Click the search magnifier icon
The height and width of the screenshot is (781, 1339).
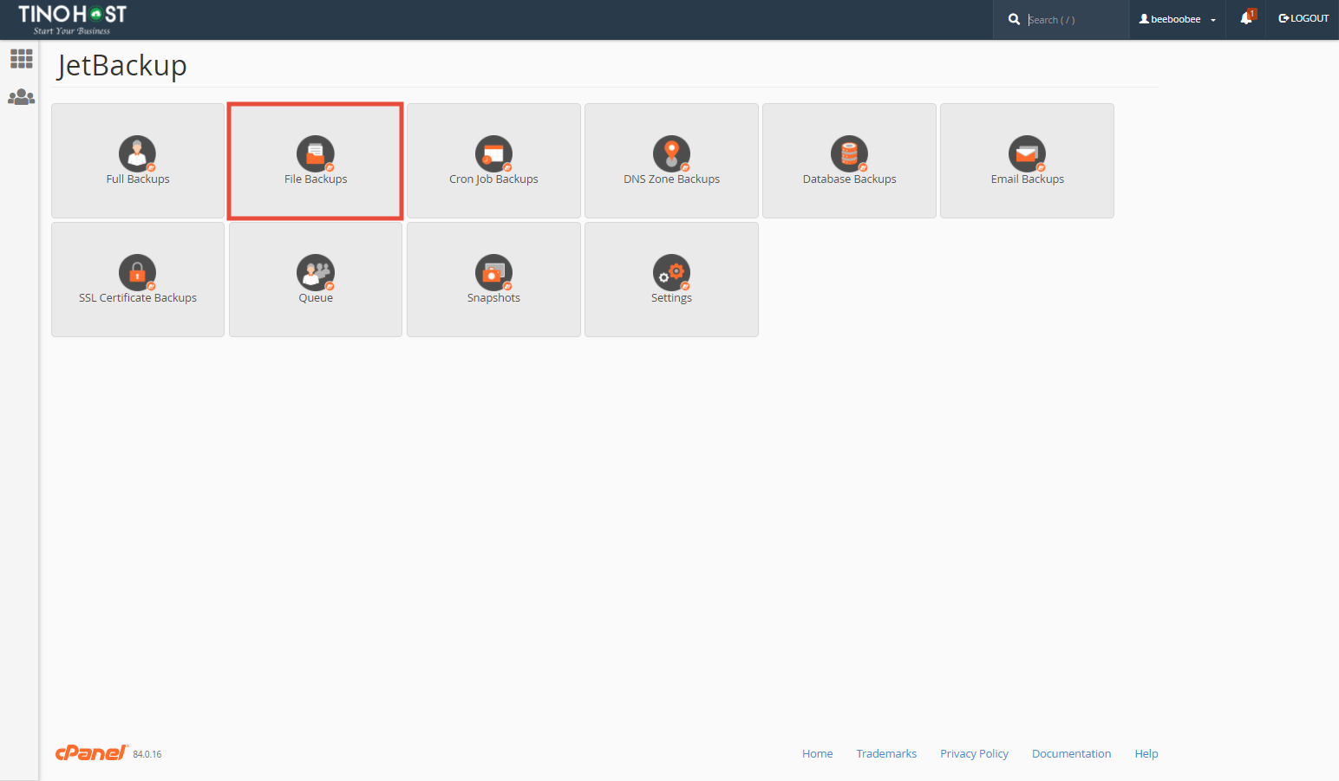click(1014, 19)
